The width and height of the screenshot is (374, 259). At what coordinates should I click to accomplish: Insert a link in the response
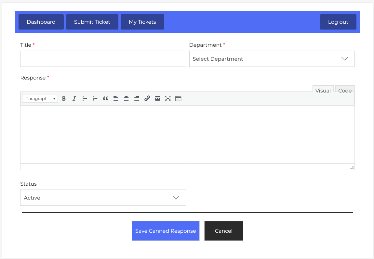click(x=147, y=99)
